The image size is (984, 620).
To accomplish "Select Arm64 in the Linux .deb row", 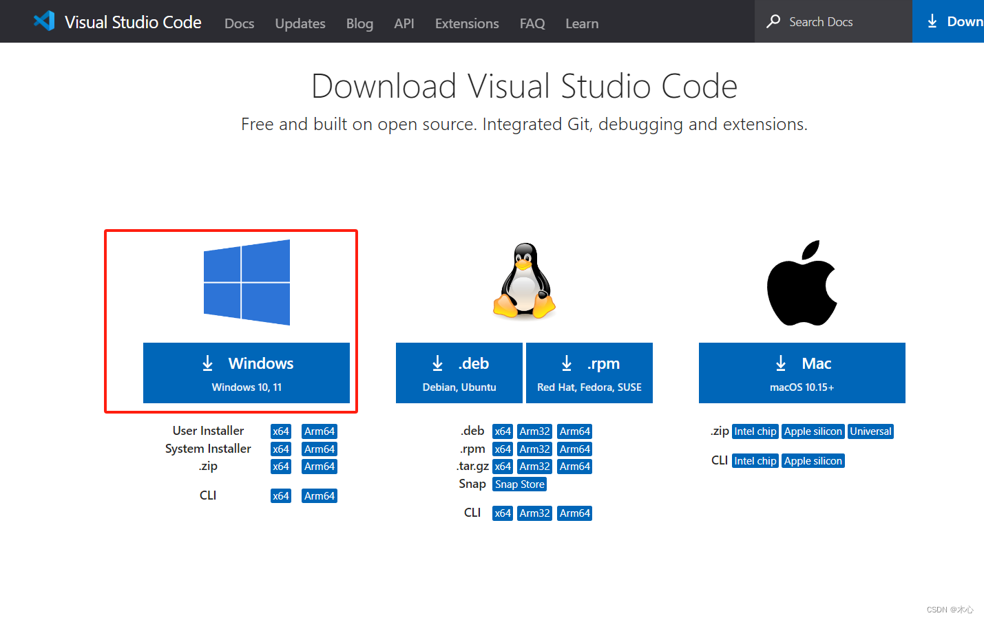I will 575,431.
